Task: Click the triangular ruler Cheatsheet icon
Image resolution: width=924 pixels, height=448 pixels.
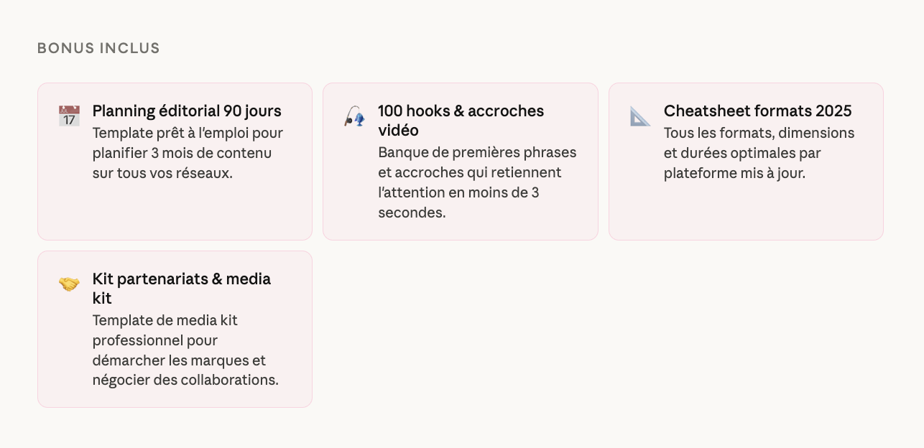Action: pyautogui.click(x=640, y=116)
